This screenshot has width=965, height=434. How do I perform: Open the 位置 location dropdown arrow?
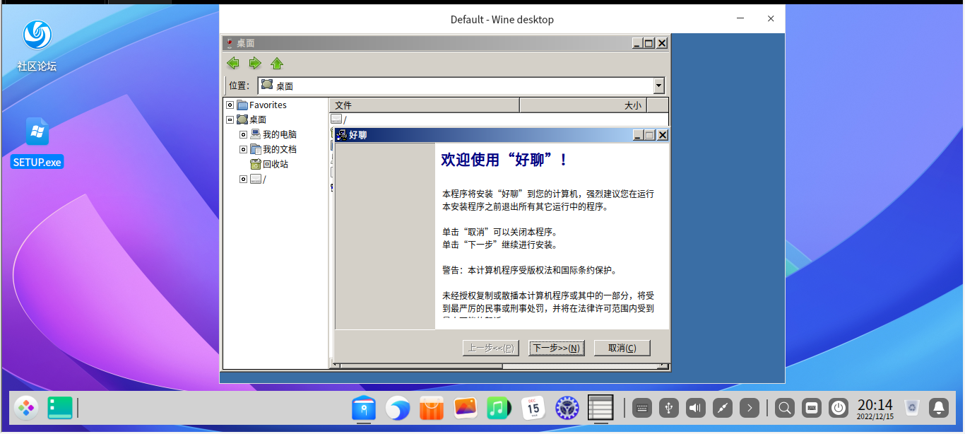click(659, 86)
